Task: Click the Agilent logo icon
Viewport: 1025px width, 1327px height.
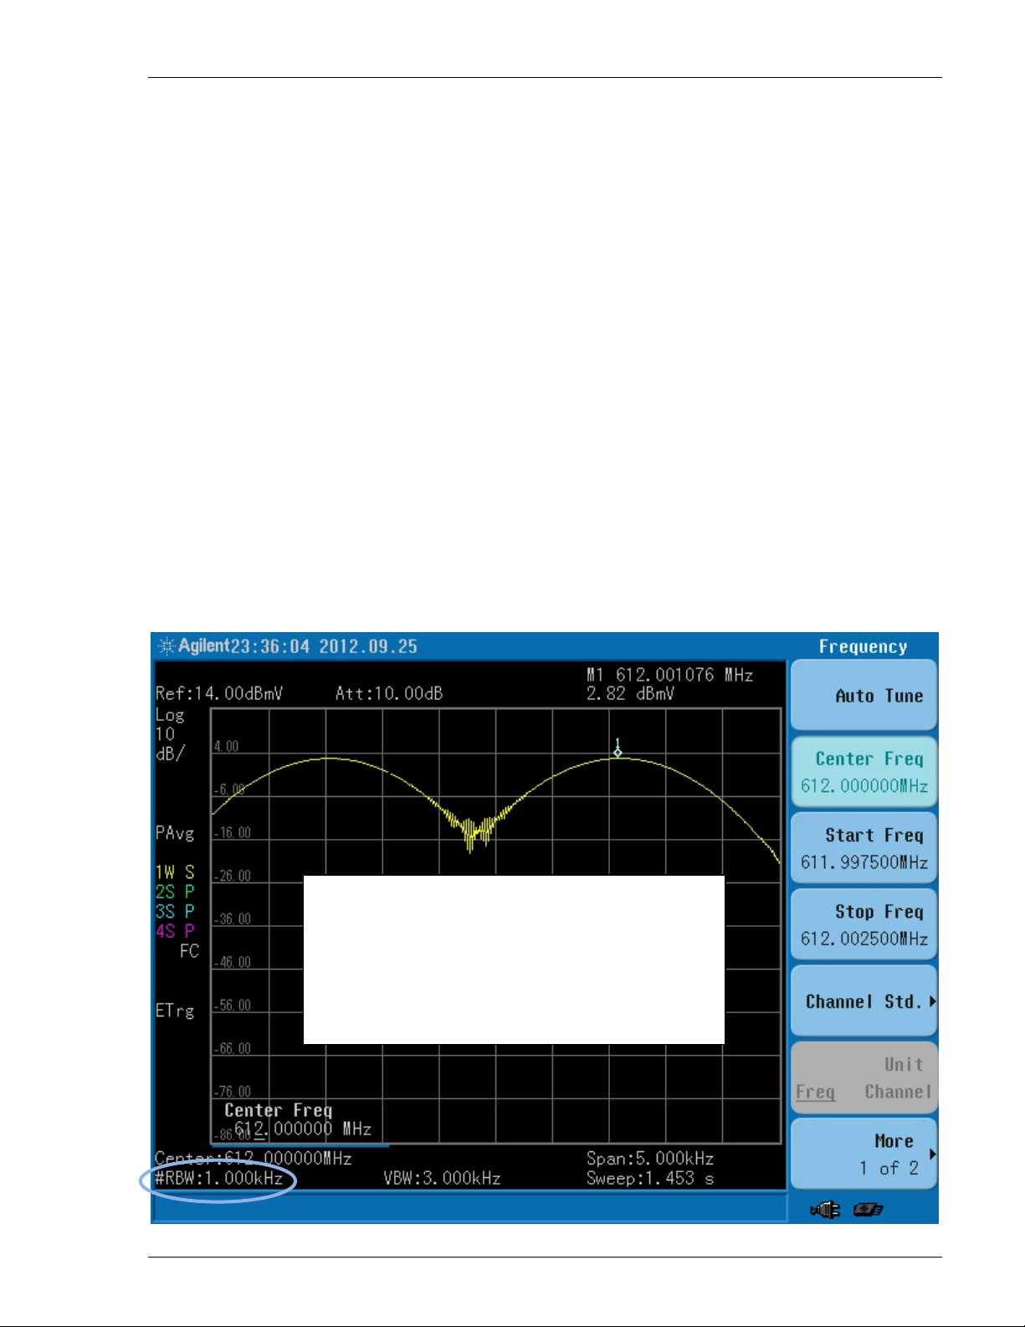Action: coord(167,645)
